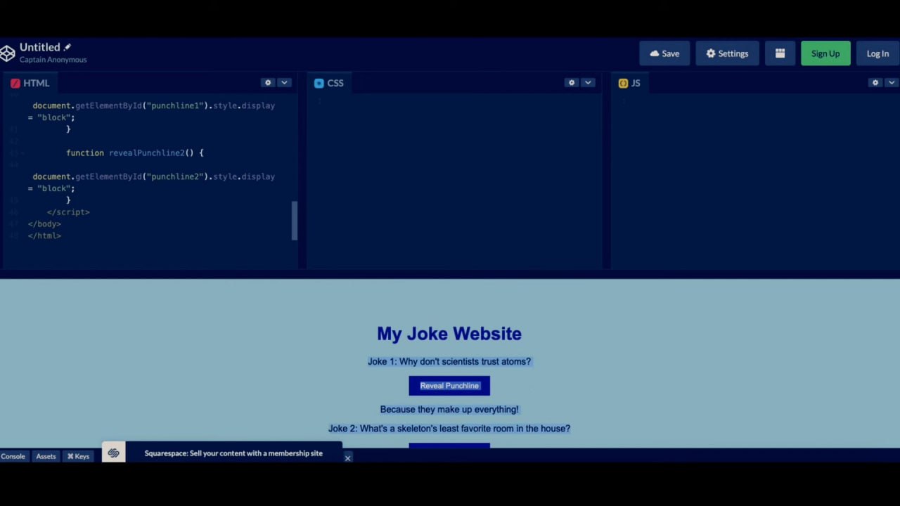Select the CSS editor tab
900x506 pixels.
click(329, 83)
